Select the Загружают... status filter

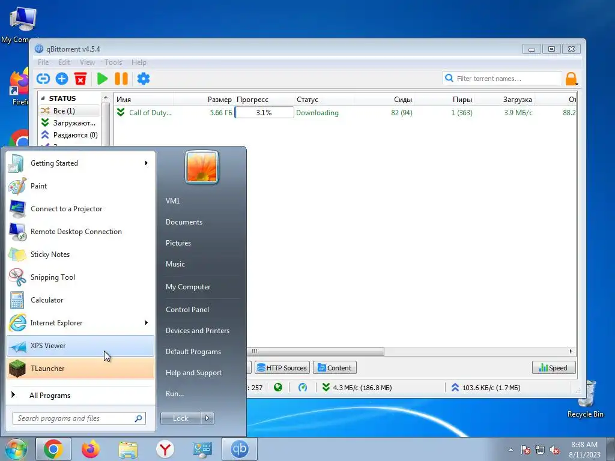[70, 123]
